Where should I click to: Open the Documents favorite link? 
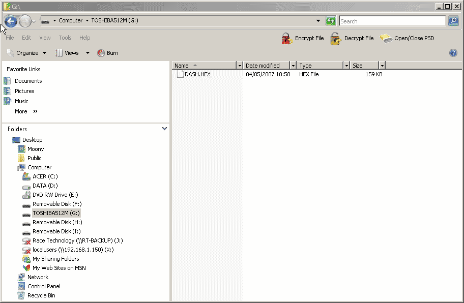tap(28, 81)
